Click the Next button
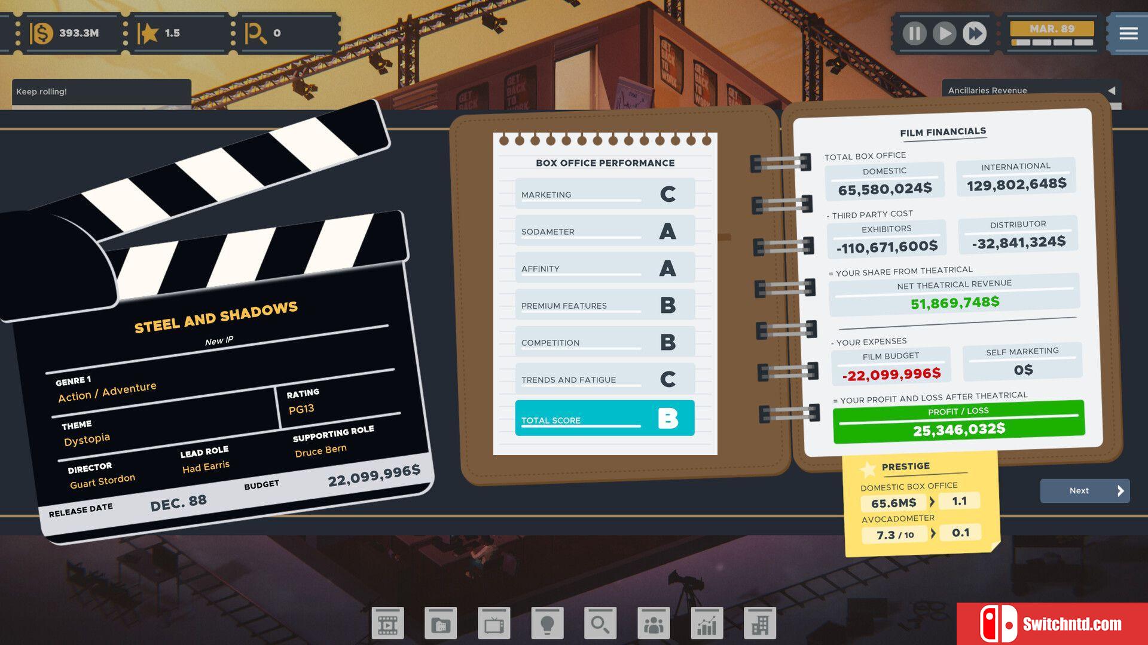 pos(1085,490)
